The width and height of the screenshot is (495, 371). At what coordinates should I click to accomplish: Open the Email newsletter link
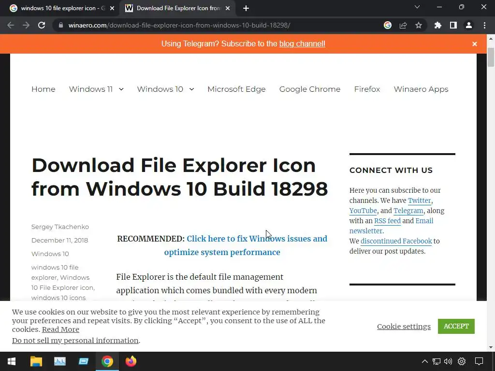[392, 226]
